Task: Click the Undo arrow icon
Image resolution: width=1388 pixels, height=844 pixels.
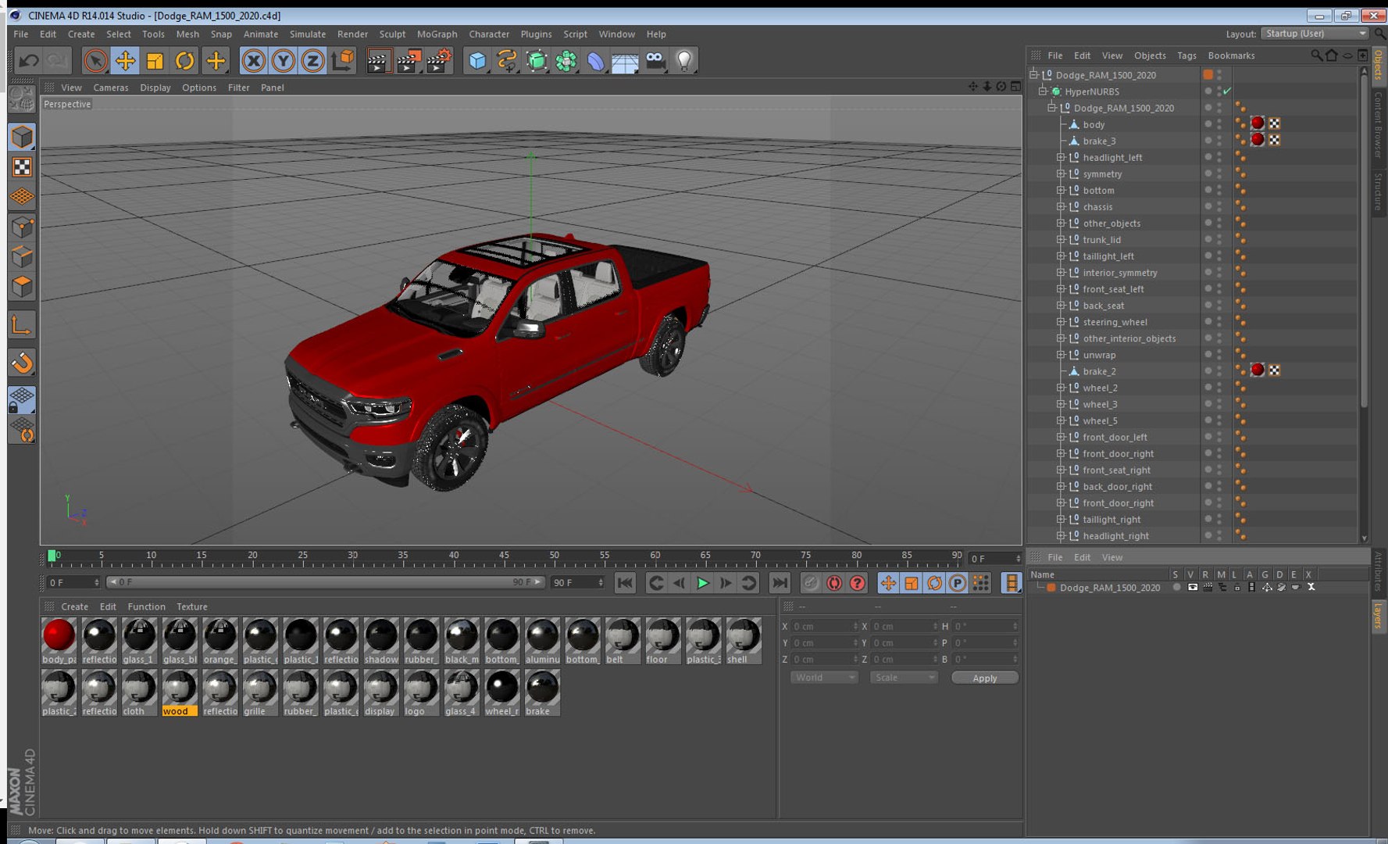Action: tap(29, 60)
